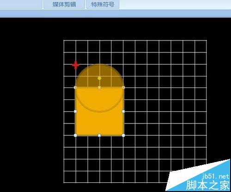Select the bottom-middle sizing handle
This screenshot has height=192, width=231.
pyautogui.click(x=99, y=135)
